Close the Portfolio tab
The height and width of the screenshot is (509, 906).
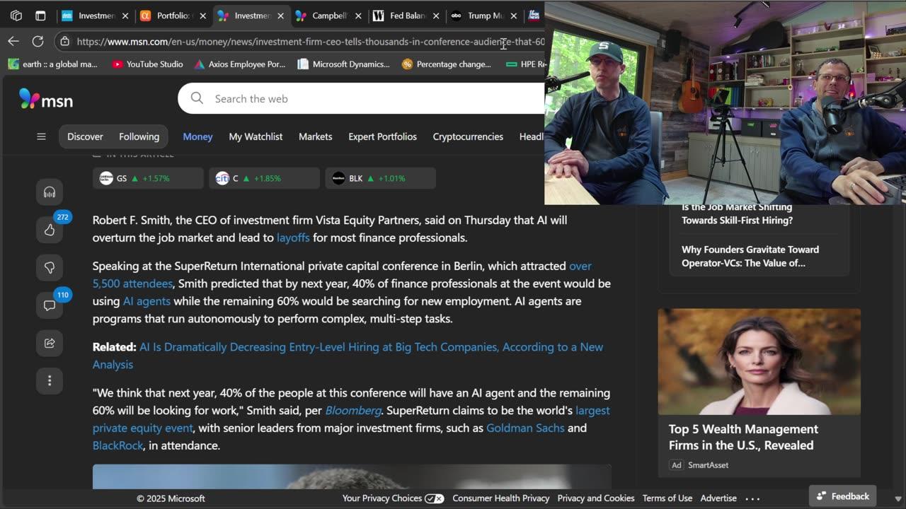point(202,16)
